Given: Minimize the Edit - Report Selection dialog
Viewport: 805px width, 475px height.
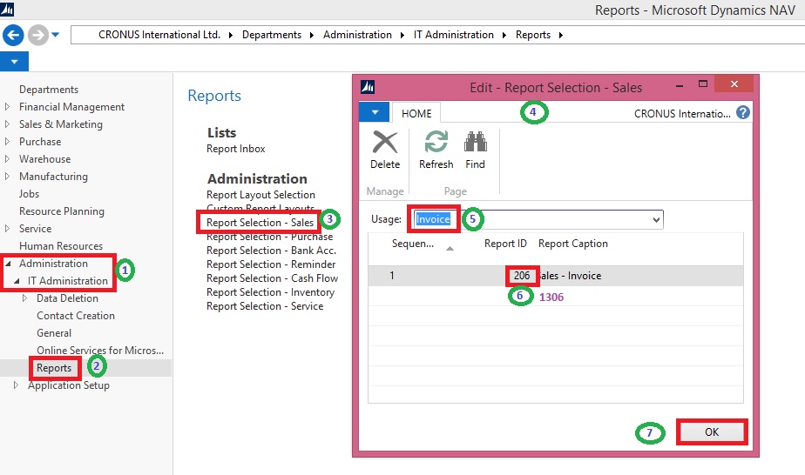Looking at the screenshot, I should click(x=680, y=85).
